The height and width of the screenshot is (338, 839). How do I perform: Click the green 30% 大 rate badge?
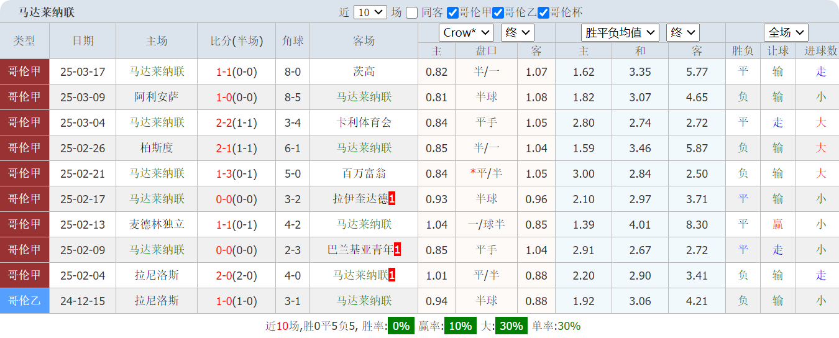coord(511,326)
